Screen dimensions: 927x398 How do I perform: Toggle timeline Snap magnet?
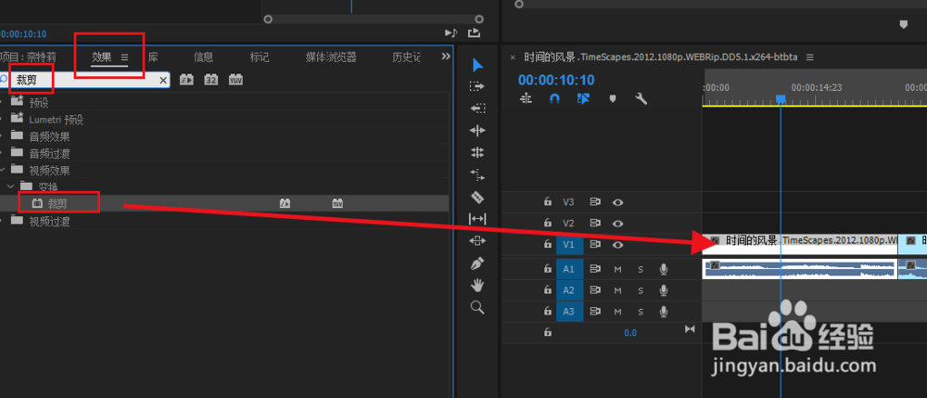point(554,98)
